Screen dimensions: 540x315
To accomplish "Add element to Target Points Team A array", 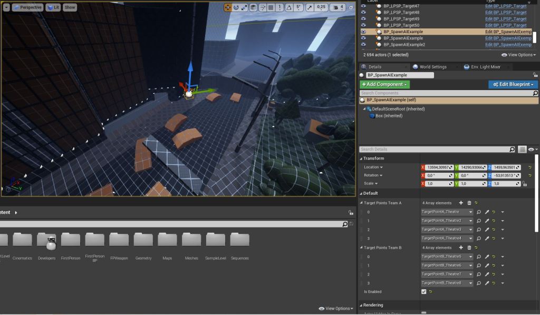I will pos(461,203).
